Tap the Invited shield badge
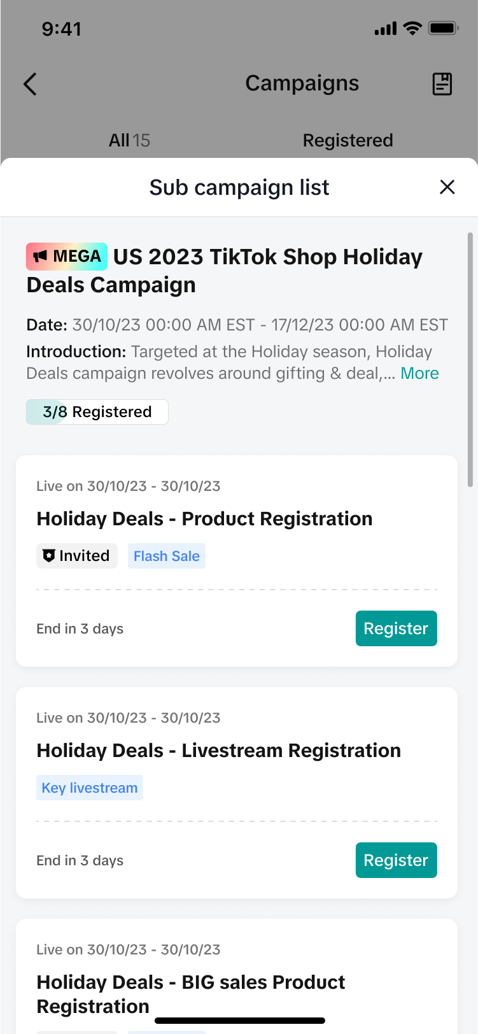Screen dimensions: 478x1034 77,556
